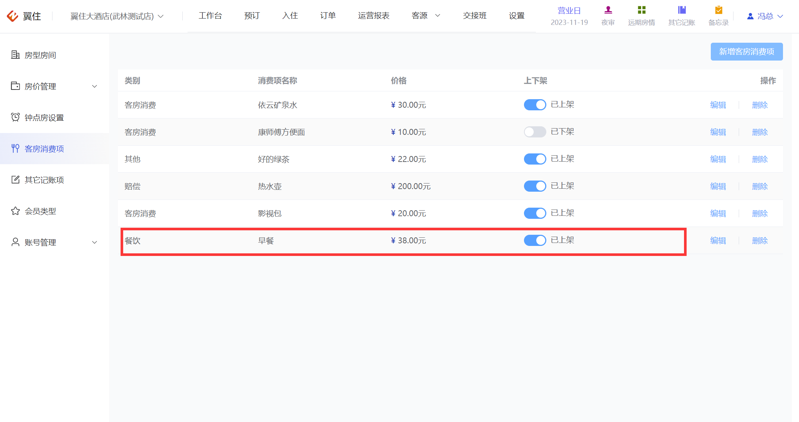Click the 翼住 logo icon
799x422 pixels.
coord(13,16)
